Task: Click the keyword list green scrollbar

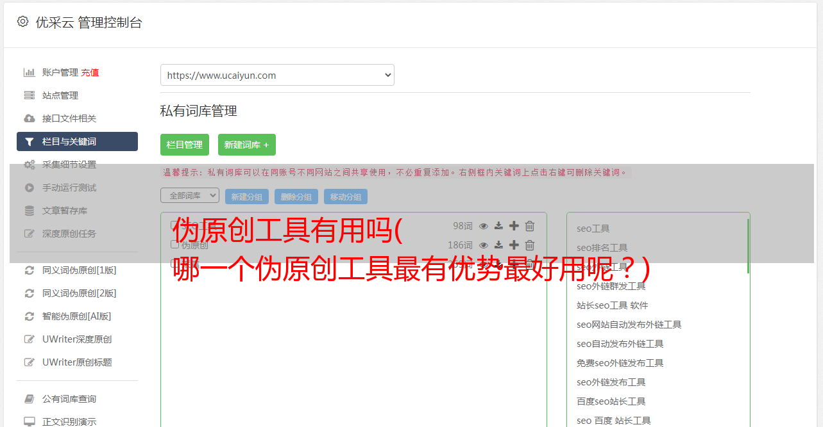Action: coord(748,246)
